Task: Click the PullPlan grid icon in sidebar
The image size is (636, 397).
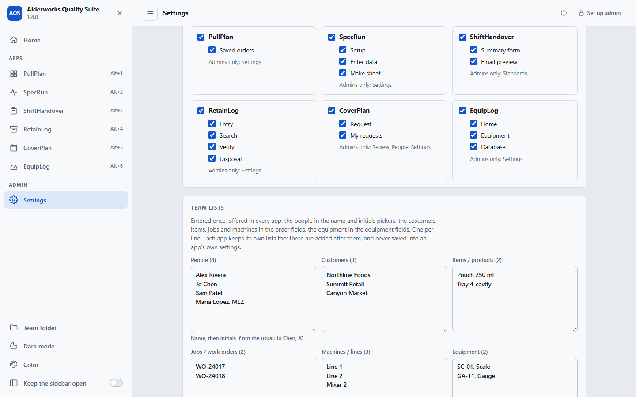Action: coord(14,74)
